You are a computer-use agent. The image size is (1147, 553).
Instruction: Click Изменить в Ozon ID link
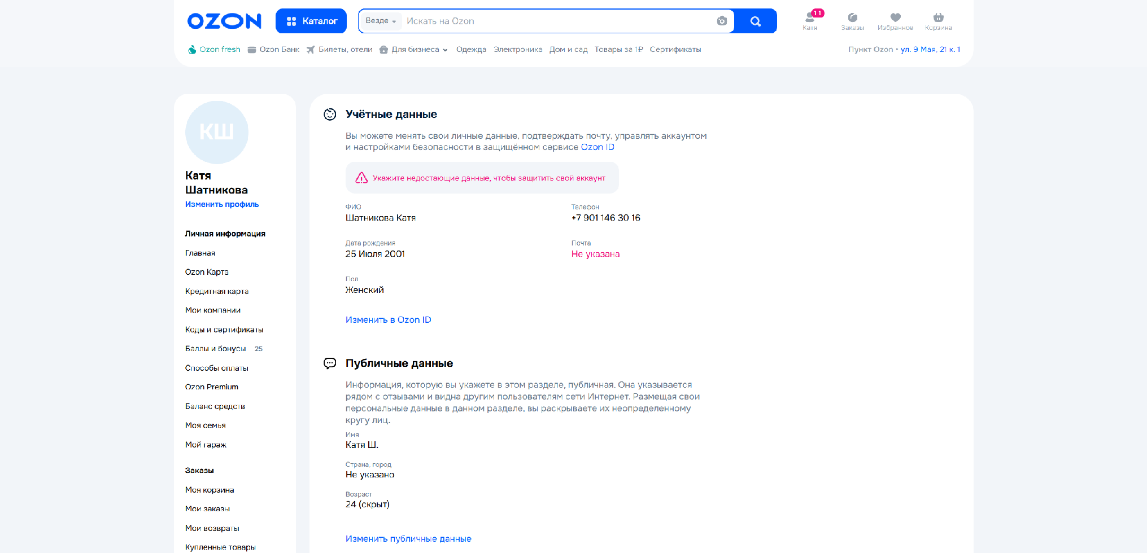[388, 320]
